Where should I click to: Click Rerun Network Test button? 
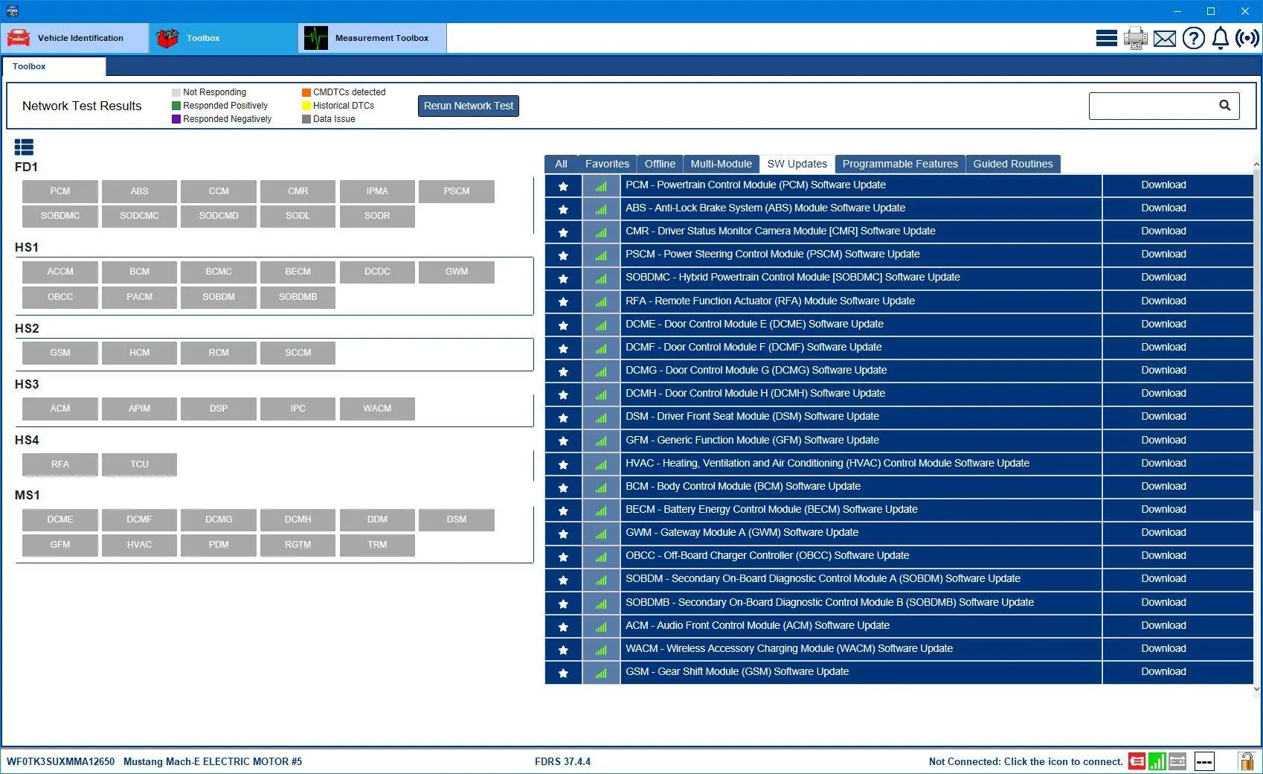click(469, 106)
